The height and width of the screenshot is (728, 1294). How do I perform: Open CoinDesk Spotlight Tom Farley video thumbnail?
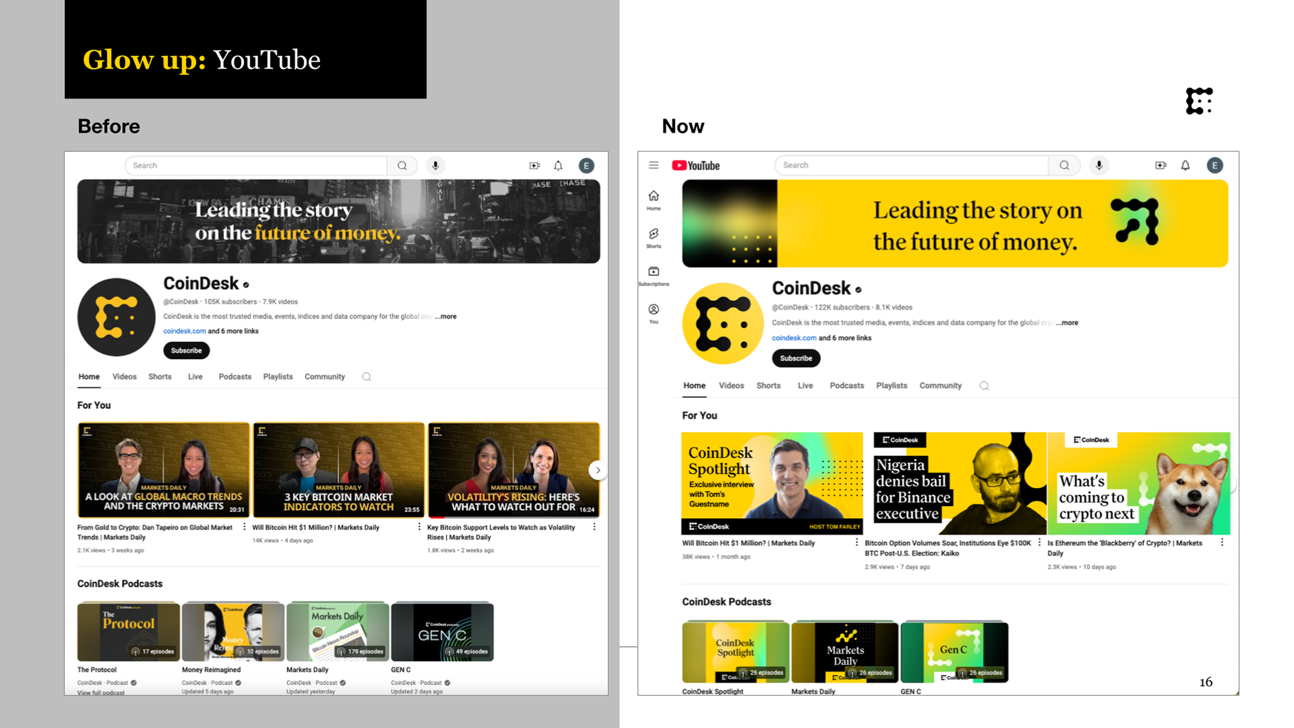pos(772,483)
